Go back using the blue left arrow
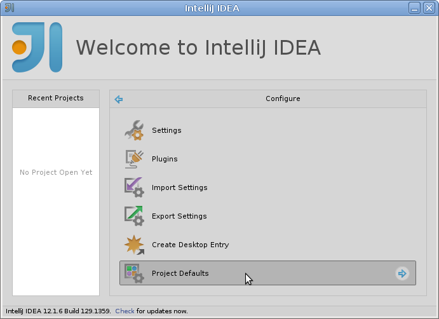Screen dimensions: 439x319 (x=119, y=99)
